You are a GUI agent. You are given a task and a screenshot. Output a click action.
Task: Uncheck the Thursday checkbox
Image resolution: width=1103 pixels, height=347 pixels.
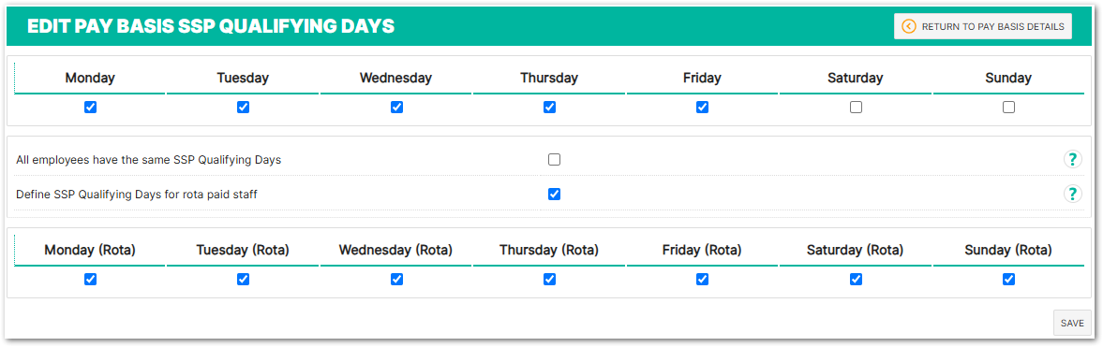[549, 108]
